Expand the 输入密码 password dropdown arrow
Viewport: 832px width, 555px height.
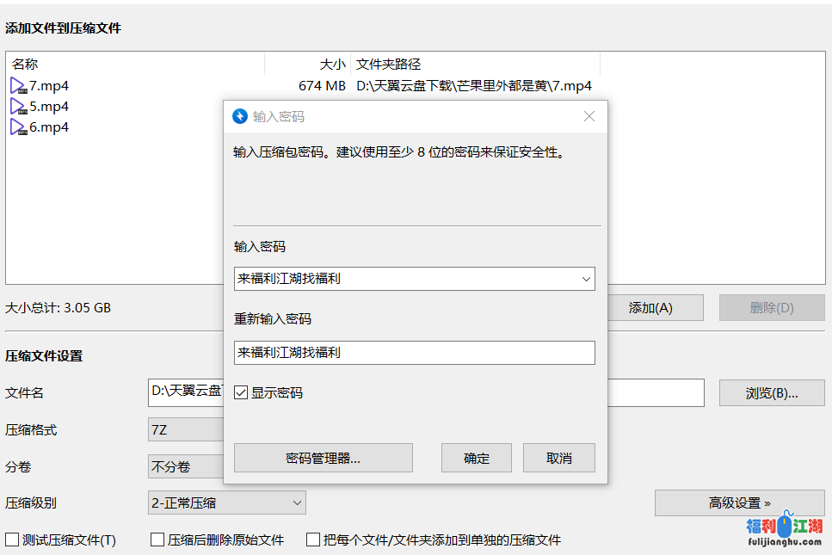pyautogui.click(x=586, y=279)
